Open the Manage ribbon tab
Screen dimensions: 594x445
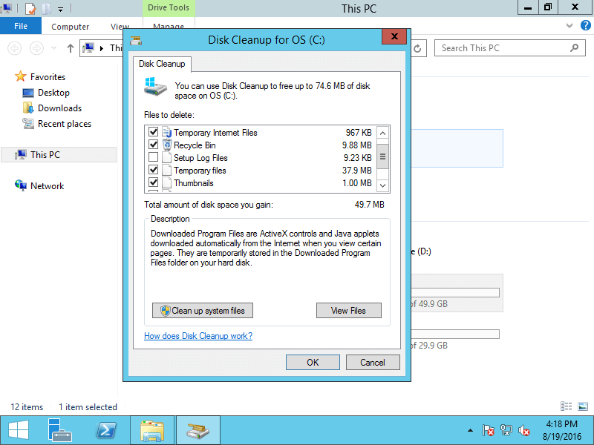169,26
